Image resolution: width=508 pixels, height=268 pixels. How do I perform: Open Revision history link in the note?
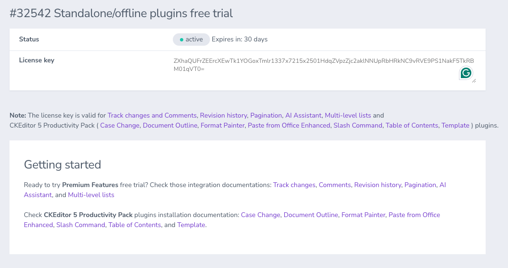223,115
